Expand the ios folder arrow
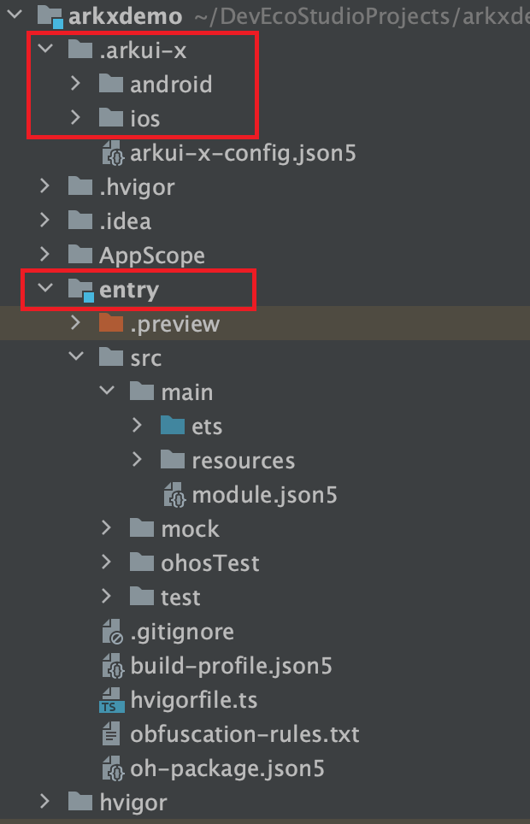This screenshot has height=824, width=530. pos(76,118)
